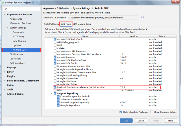This screenshot has height=126, width=181.
Task: Select Keymap in settings tree
Action: click(11, 68)
